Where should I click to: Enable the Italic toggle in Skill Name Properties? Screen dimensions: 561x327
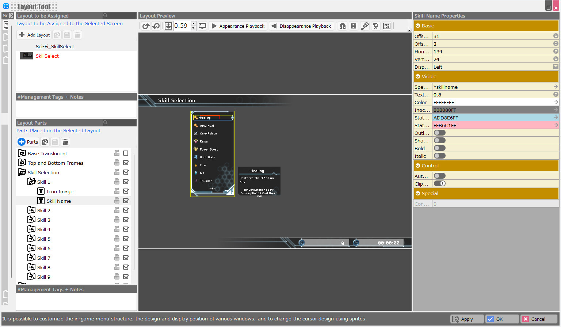coord(439,156)
